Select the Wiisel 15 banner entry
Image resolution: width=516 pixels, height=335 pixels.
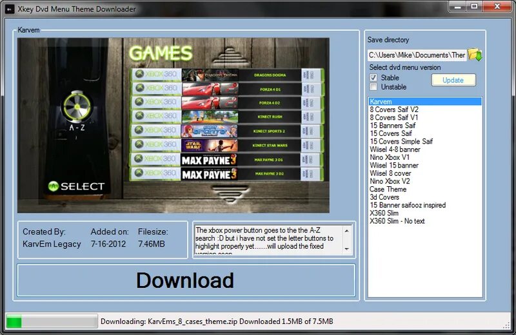(x=425, y=165)
